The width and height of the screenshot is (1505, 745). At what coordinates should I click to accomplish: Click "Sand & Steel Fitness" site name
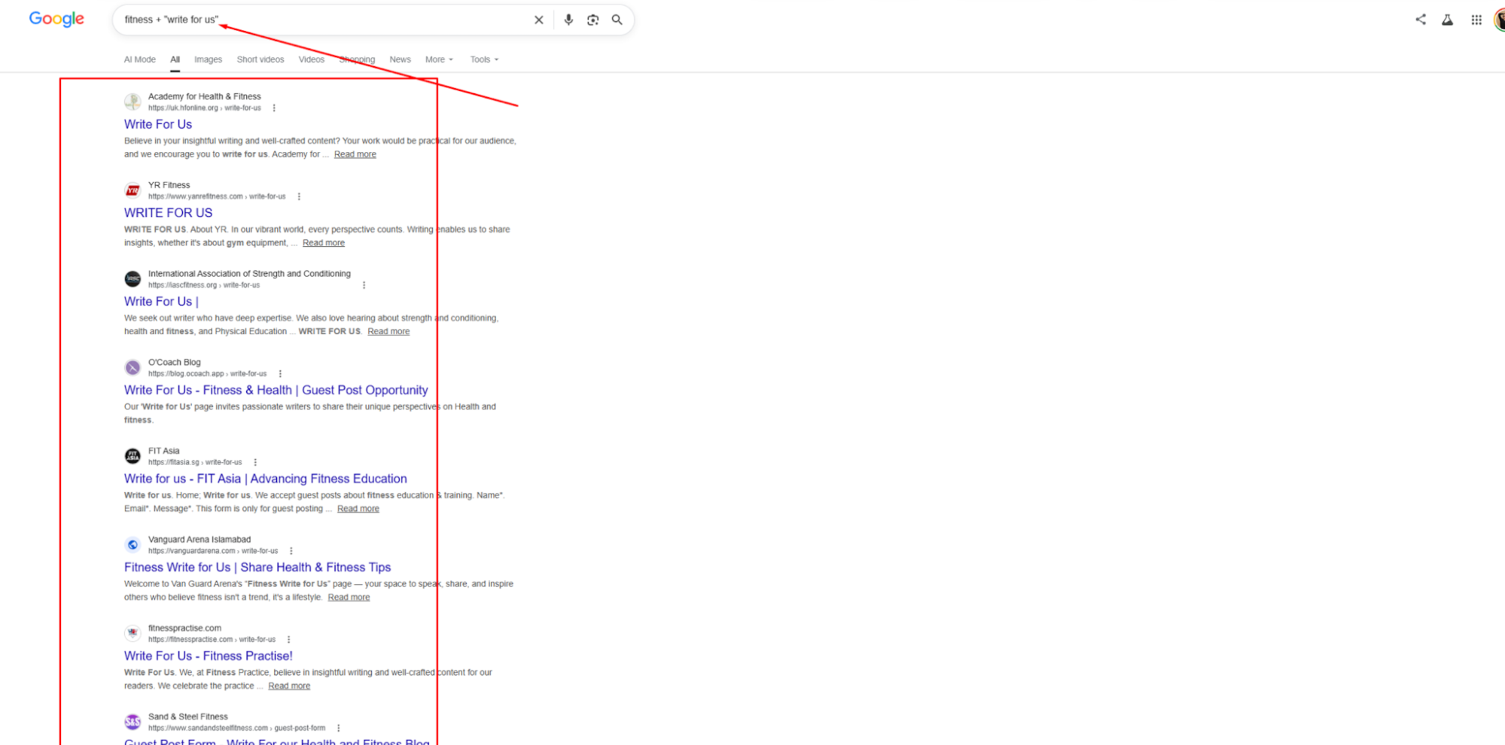pyautogui.click(x=187, y=716)
